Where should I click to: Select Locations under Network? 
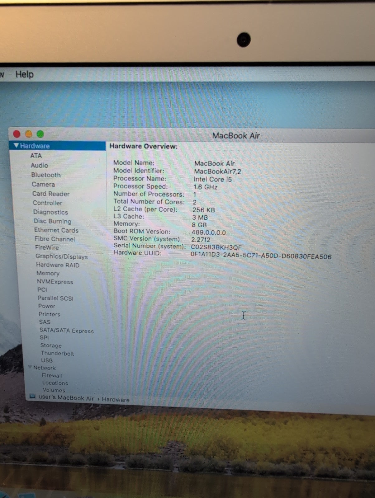pos(55,383)
